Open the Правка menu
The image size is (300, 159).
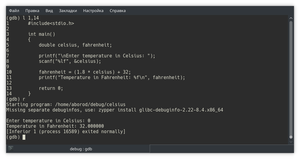[x=32, y=11]
